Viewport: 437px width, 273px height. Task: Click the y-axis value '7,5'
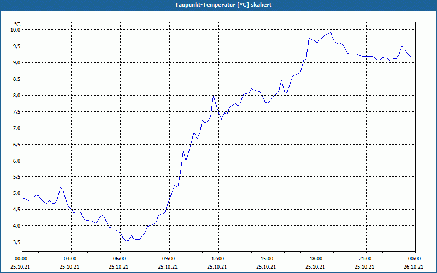(17, 112)
